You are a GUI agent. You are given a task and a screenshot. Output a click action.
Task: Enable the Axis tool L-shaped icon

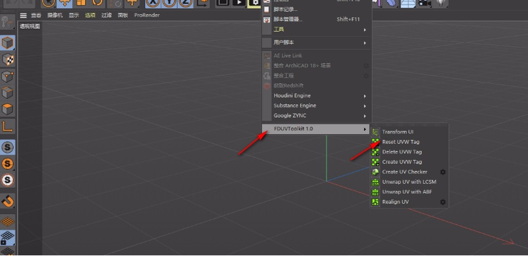point(7,126)
